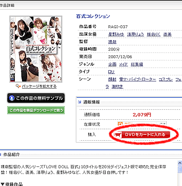
Task: Click ▼ triangle next to 収録作品
Action: tap(2, 184)
